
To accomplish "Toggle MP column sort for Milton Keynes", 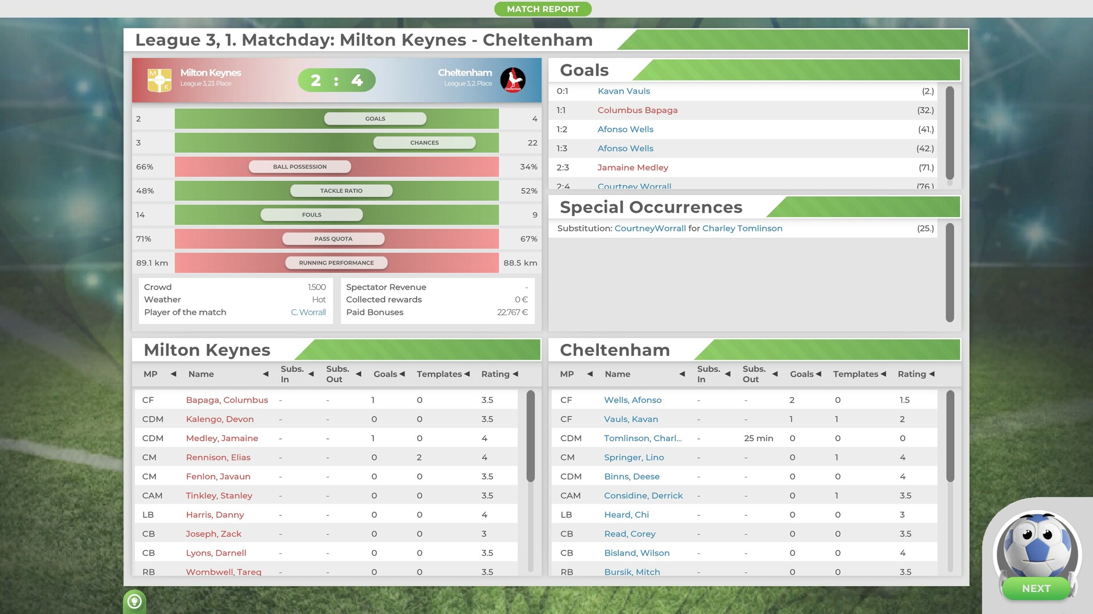I will 171,374.
